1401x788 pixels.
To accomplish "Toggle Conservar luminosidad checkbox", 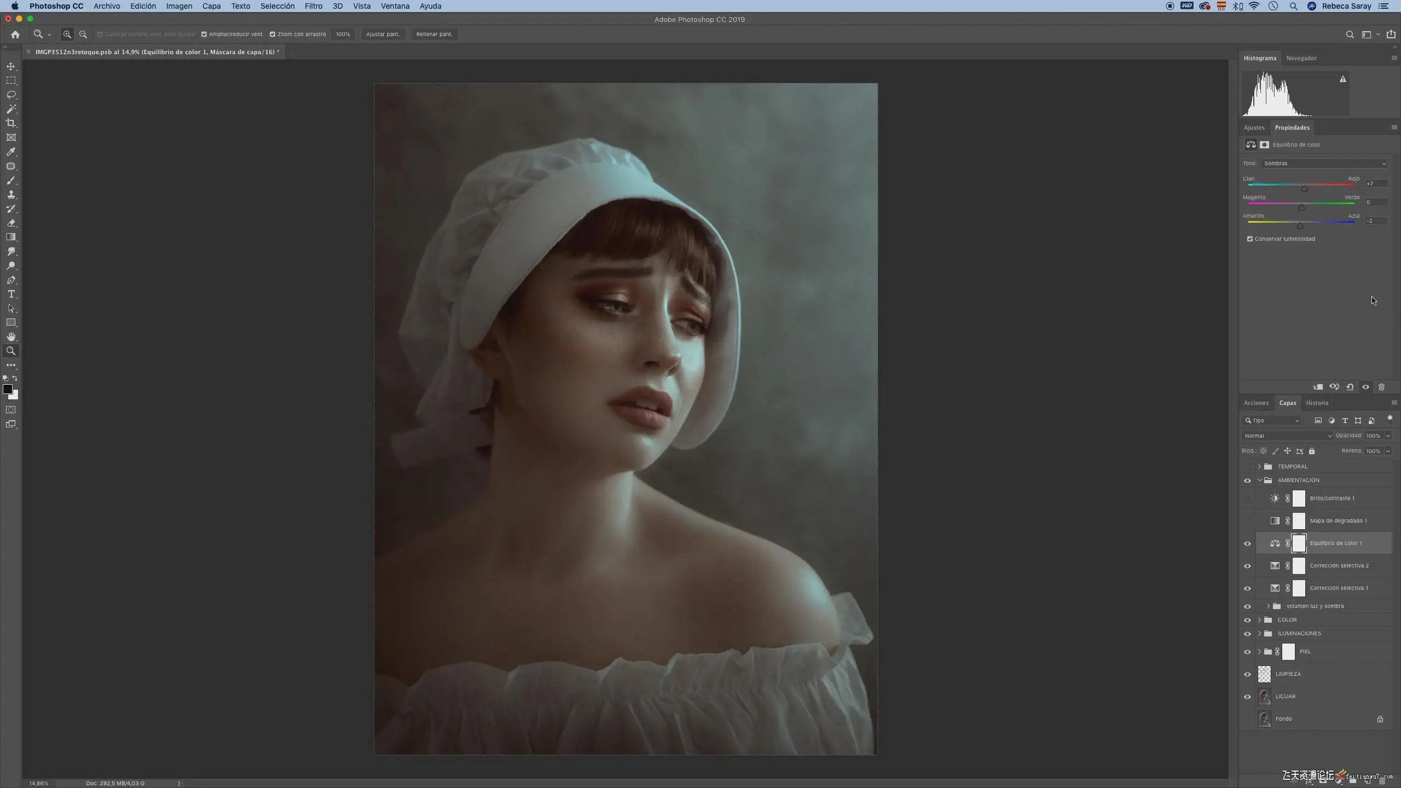I will (x=1250, y=239).
